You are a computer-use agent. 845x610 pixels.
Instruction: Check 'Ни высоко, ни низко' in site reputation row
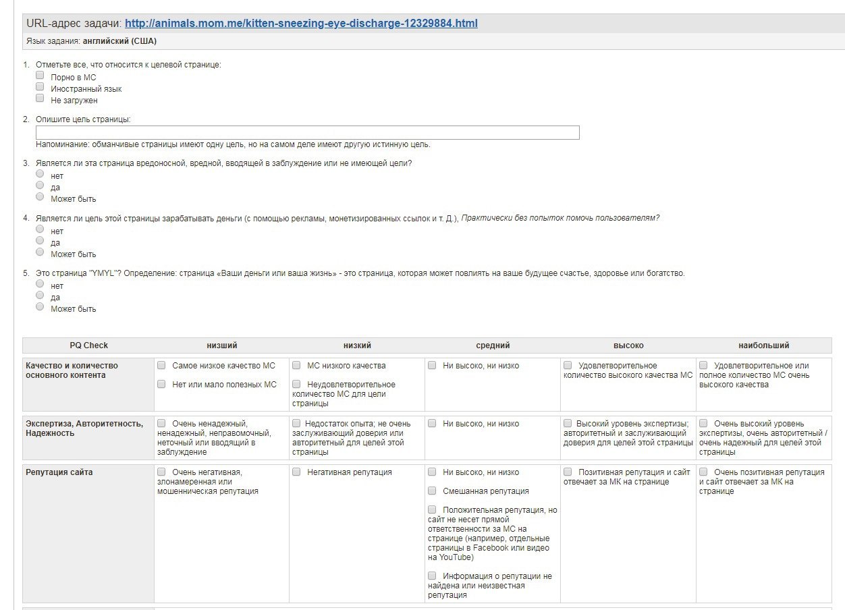(x=433, y=472)
